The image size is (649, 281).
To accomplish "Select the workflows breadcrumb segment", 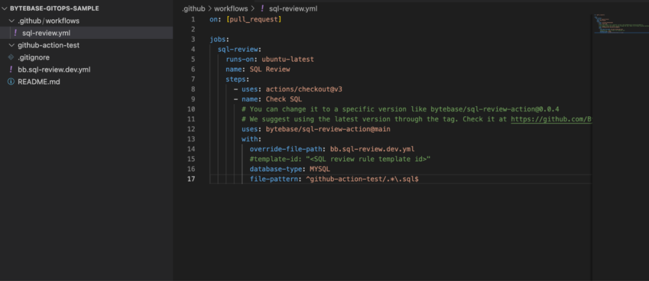I will (231, 8).
